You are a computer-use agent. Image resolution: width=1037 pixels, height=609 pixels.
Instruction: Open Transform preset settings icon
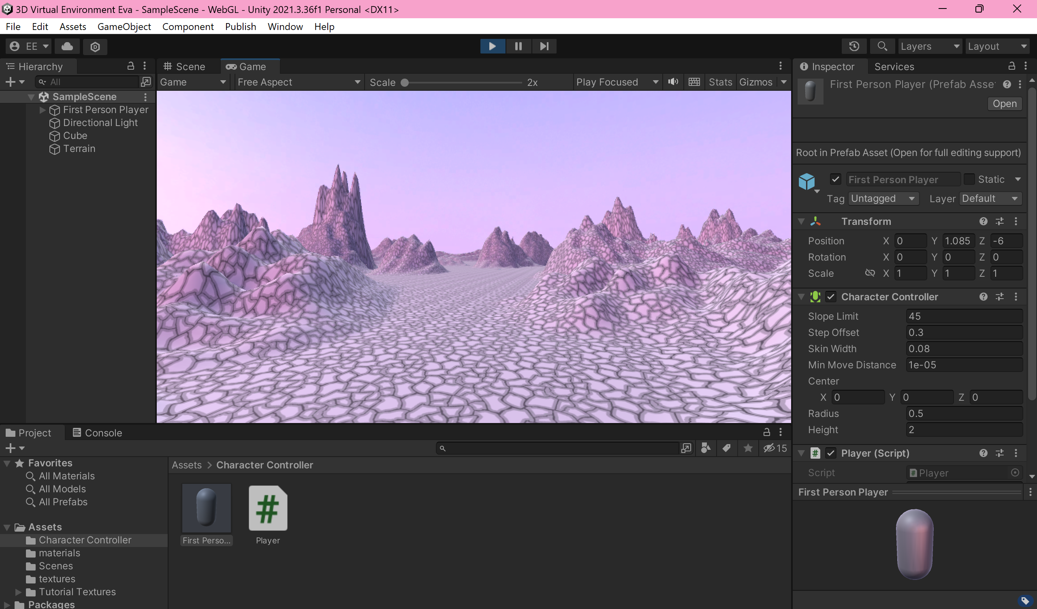[x=1000, y=221]
